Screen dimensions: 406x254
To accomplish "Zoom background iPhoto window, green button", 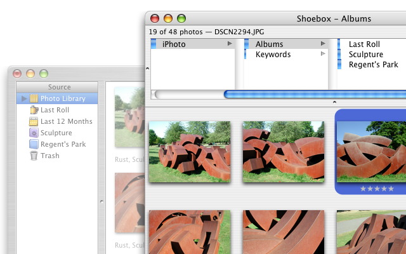I will click(44, 74).
